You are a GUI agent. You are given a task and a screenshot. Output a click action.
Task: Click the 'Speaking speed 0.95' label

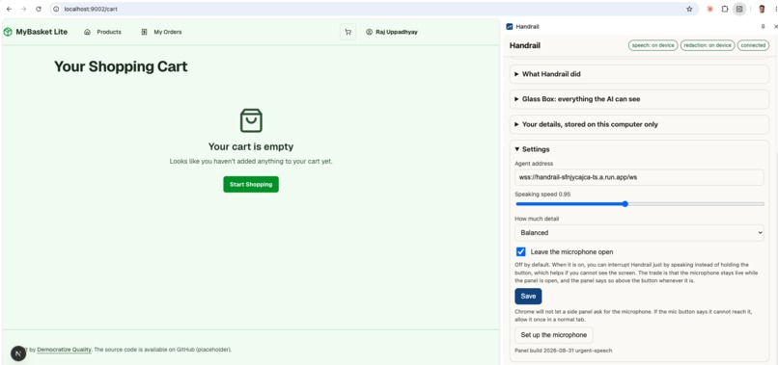point(542,195)
